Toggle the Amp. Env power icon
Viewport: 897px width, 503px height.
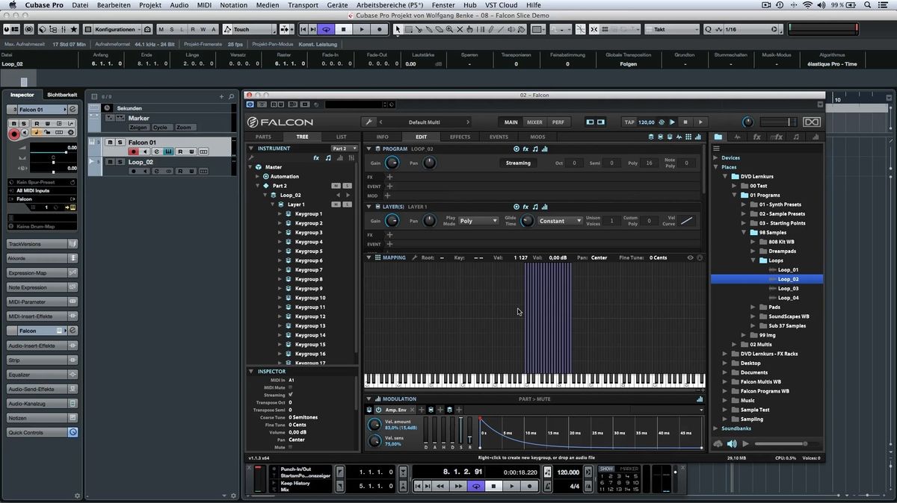pos(378,410)
